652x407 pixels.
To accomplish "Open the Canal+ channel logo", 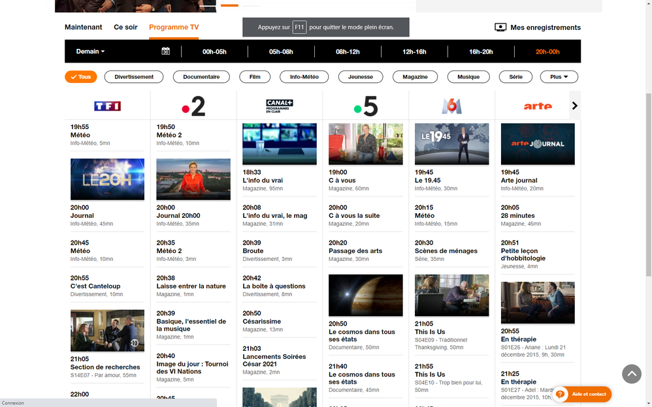I will [x=280, y=106].
